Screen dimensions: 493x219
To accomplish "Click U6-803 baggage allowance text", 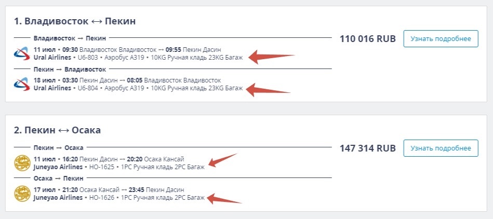I will (x=197, y=58).
